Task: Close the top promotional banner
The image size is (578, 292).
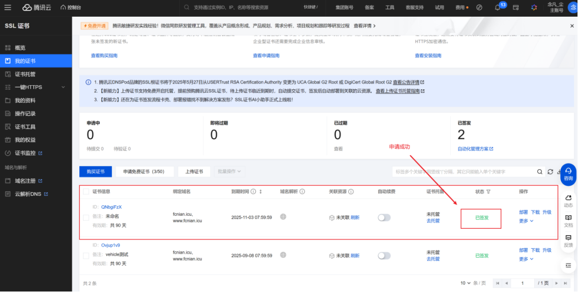Action: click(x=572, y=26)
